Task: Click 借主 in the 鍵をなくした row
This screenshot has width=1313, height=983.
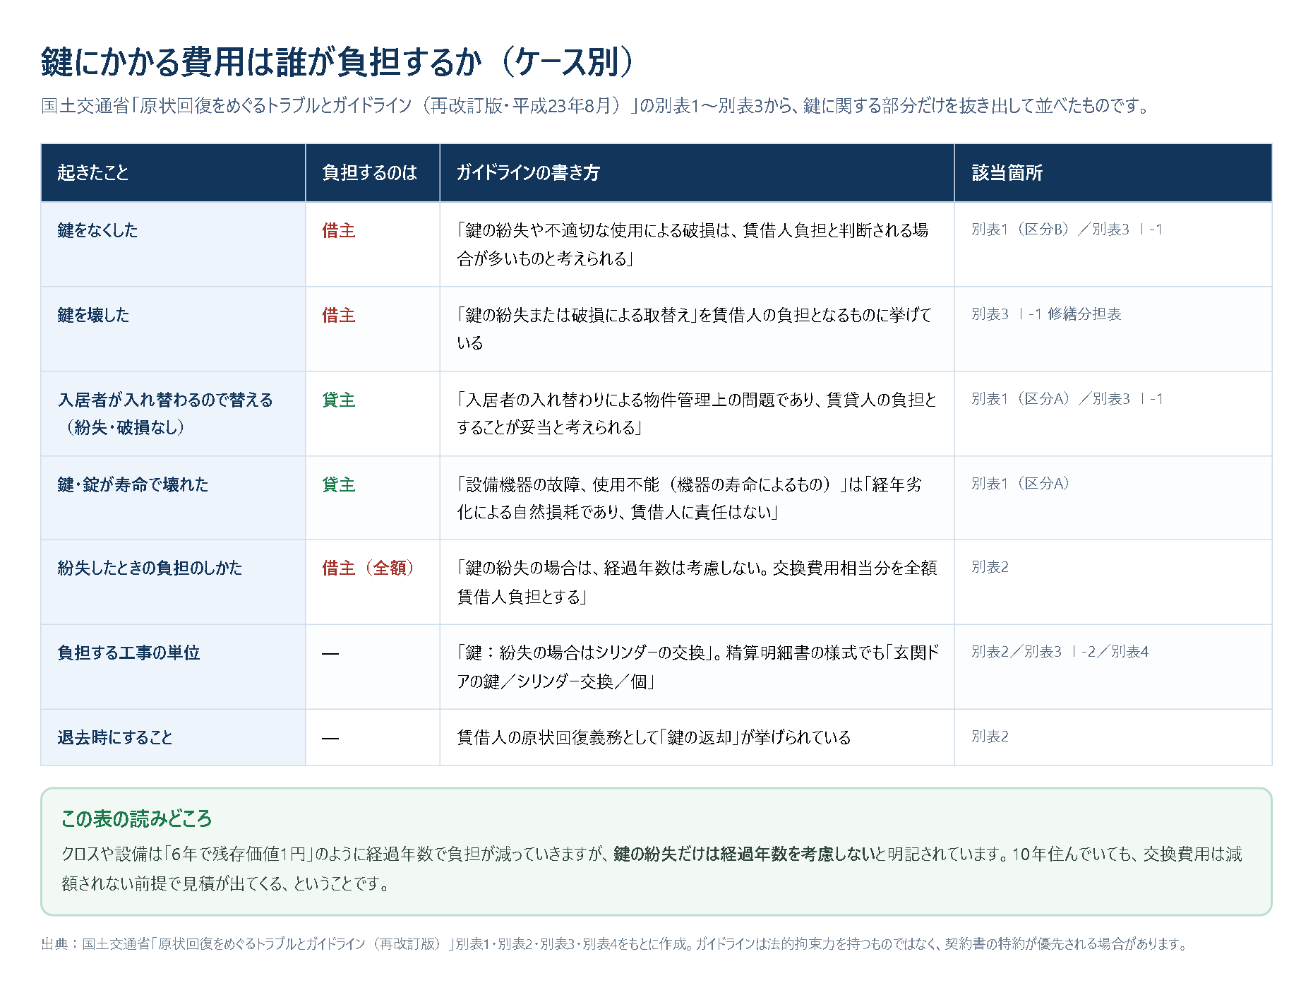Action: [x=339, y=230]
